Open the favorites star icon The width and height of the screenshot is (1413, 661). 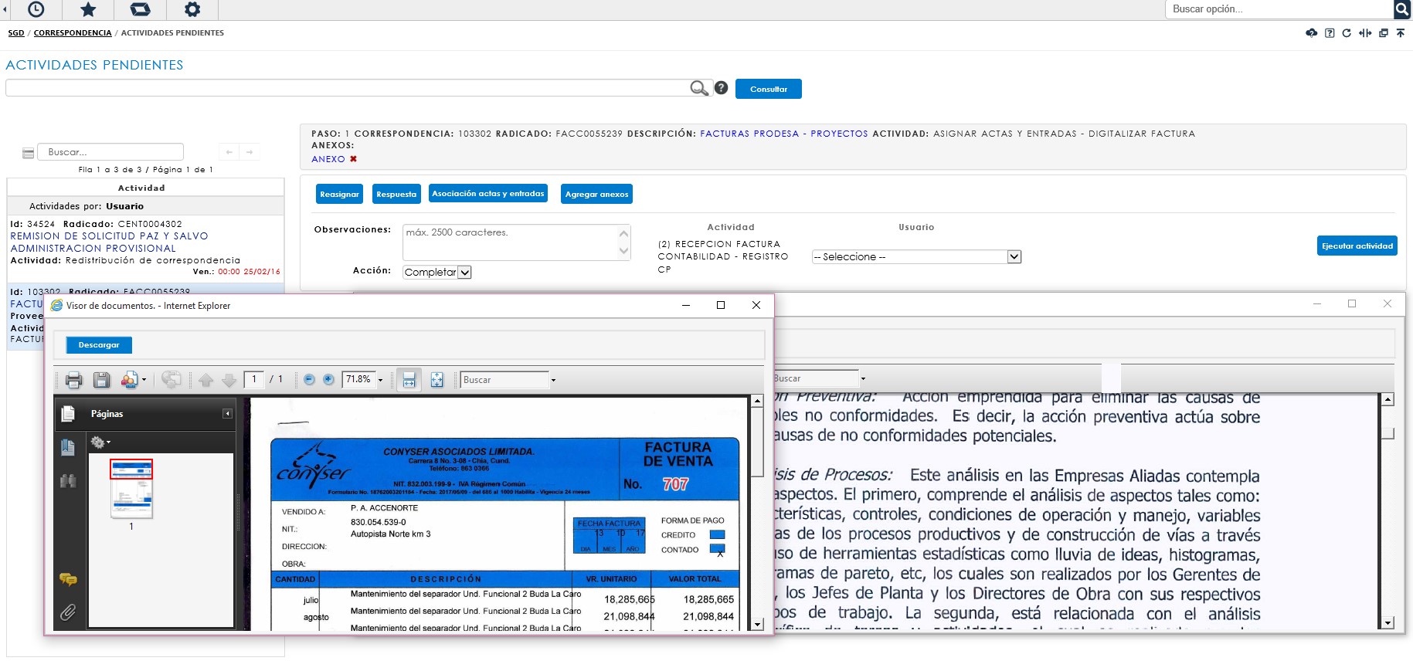coord(88,9)
